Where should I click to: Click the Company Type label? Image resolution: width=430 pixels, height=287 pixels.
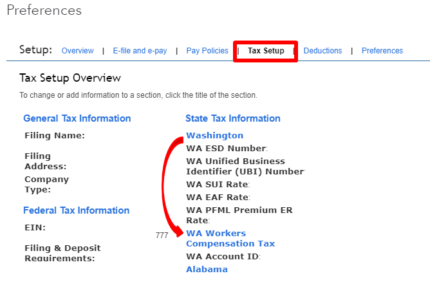pos(46,184)
